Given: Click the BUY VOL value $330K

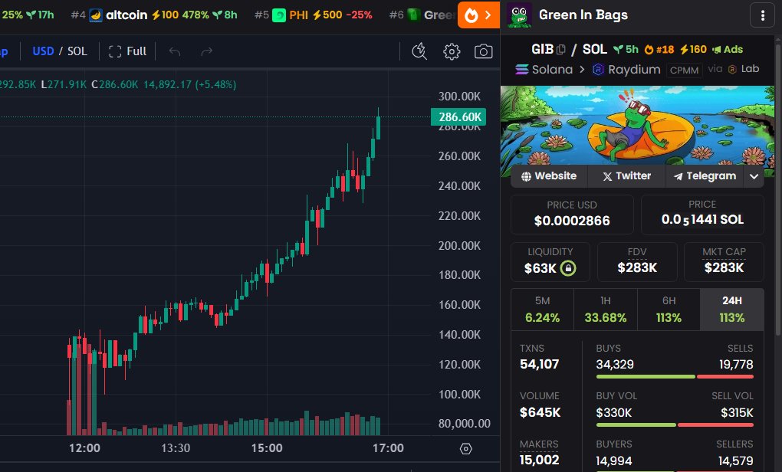Looking at the screenshot, I should (614, 413).
